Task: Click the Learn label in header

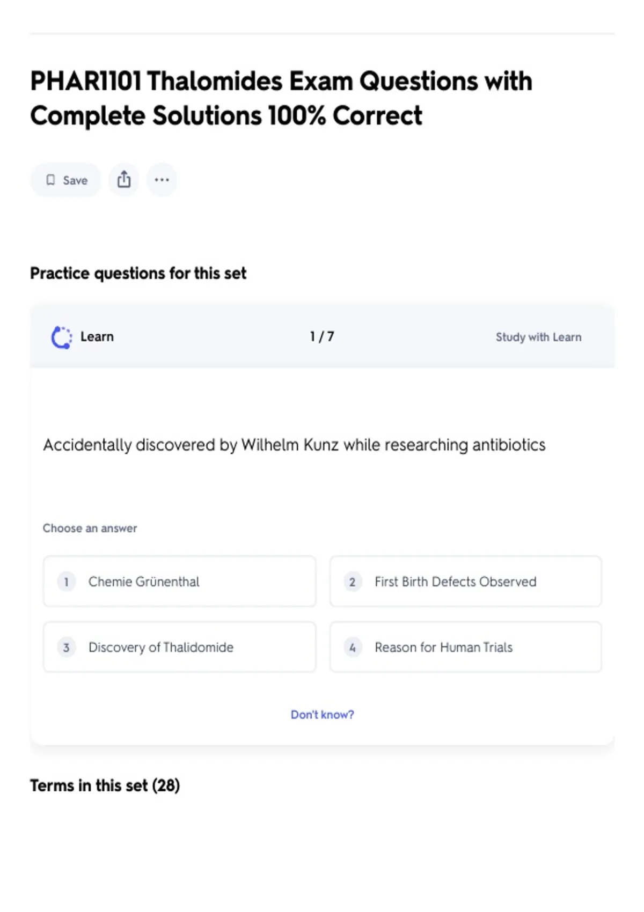Action: click(x=97, y=336)
